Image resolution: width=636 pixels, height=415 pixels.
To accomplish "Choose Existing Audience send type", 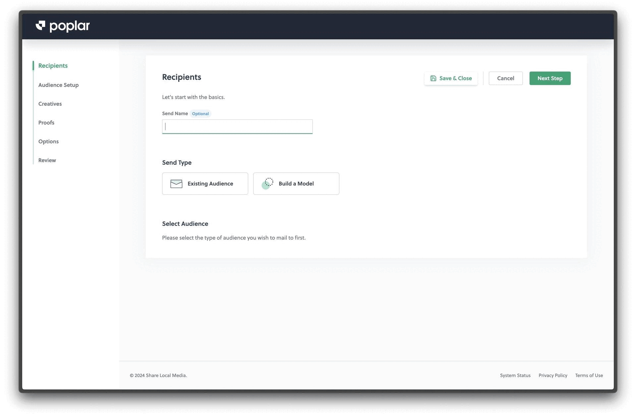I will pyautogui.click(x=205, y=184).
